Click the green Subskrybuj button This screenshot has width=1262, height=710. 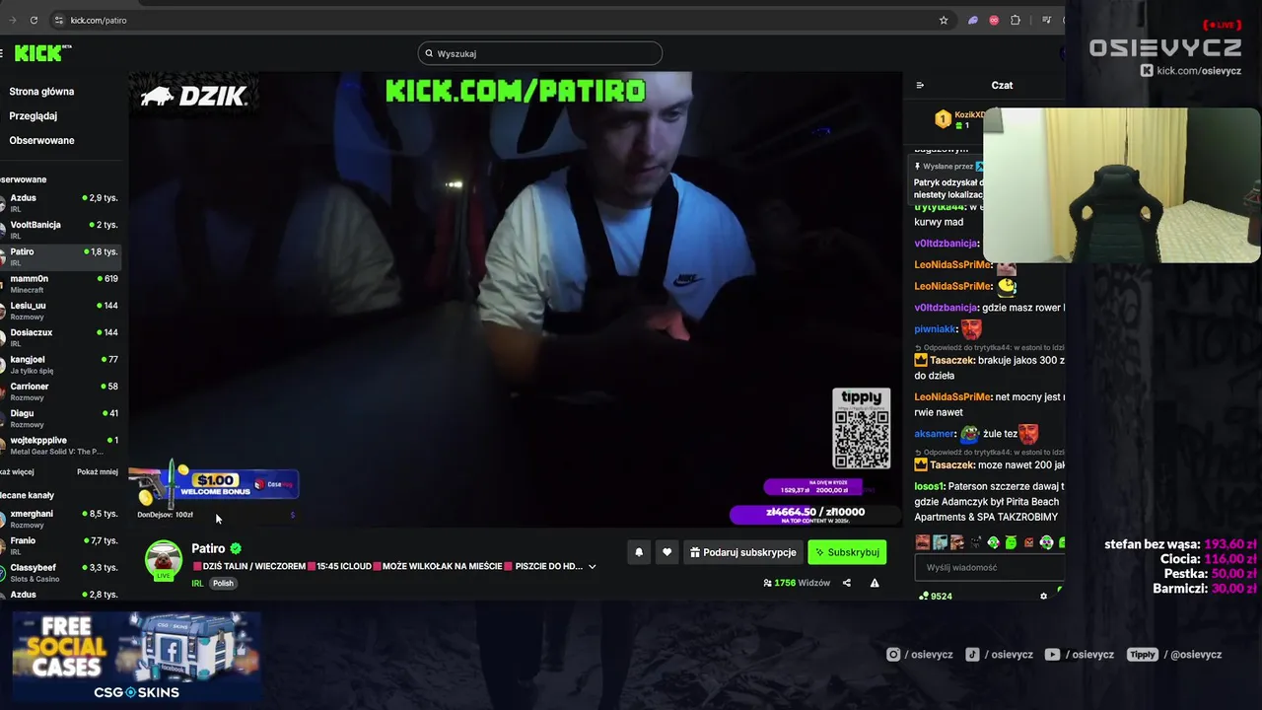click(847, 552)
